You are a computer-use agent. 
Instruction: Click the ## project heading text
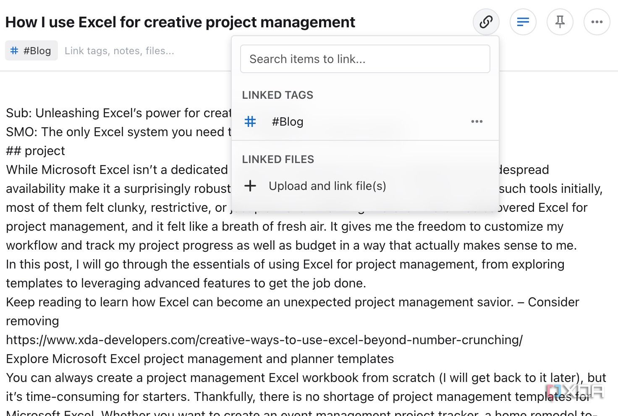[x=36, y=150]
